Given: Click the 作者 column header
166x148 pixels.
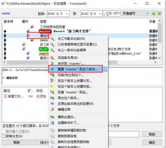Looking at the screenshot, I should click(152, 21).
